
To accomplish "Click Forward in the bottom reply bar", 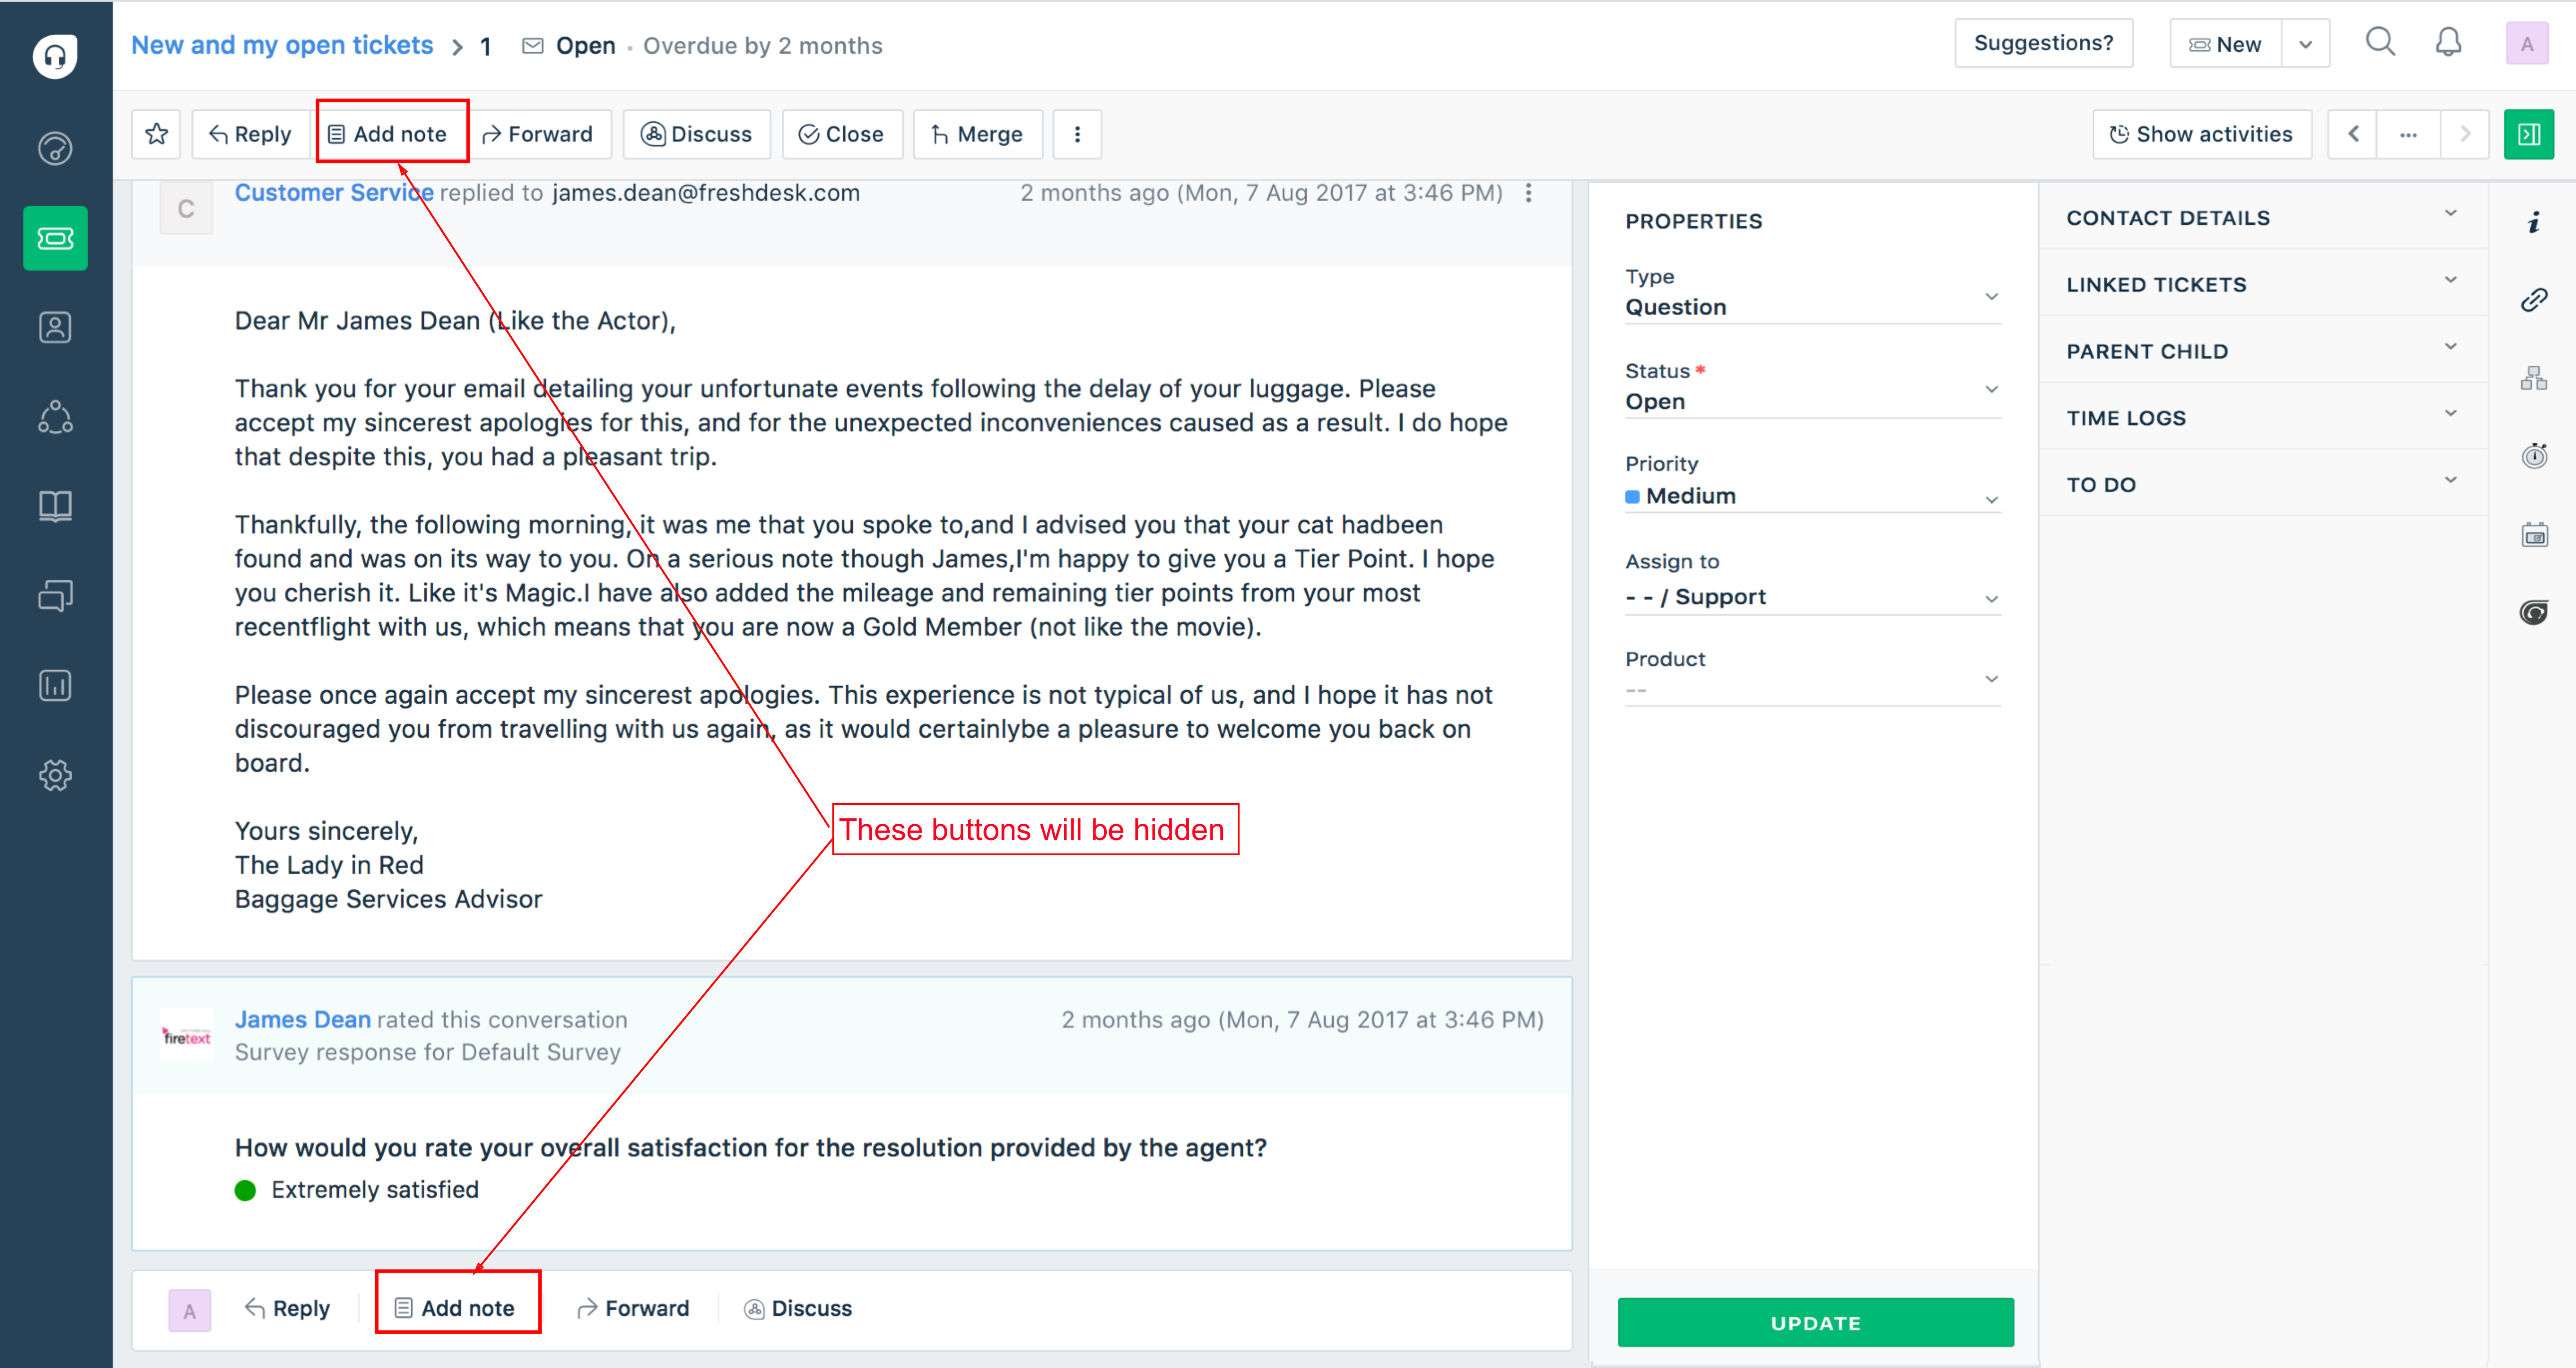I will [x=633, y=1308].
